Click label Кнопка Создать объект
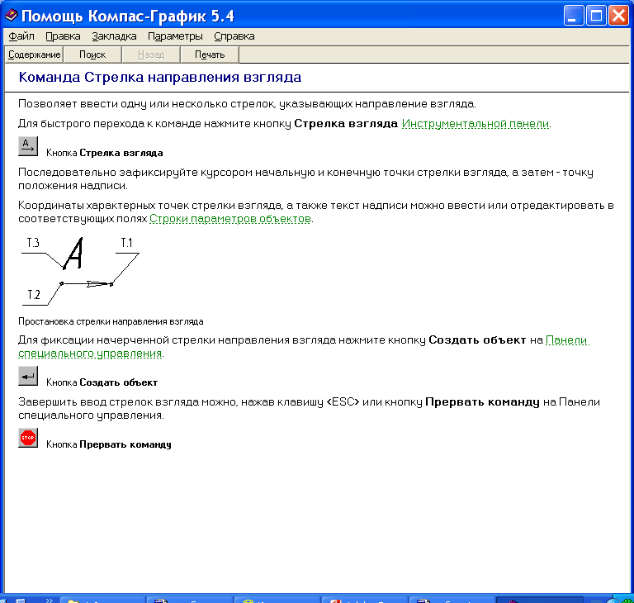 (102, 382)
